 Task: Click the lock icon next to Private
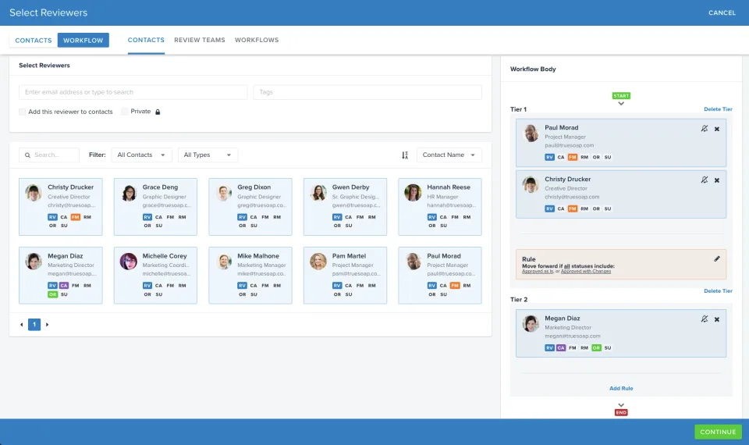coord(158,112)
